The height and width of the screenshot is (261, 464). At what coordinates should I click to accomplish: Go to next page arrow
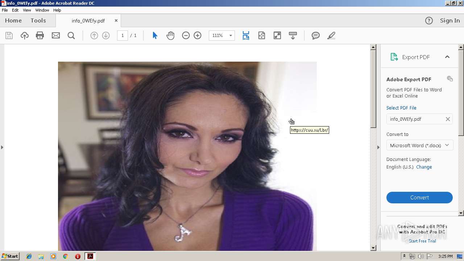click(106, 36)
